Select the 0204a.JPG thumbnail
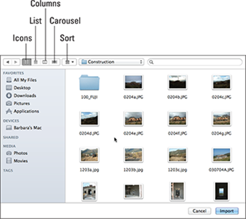246x219 pixels. [133, 82]
